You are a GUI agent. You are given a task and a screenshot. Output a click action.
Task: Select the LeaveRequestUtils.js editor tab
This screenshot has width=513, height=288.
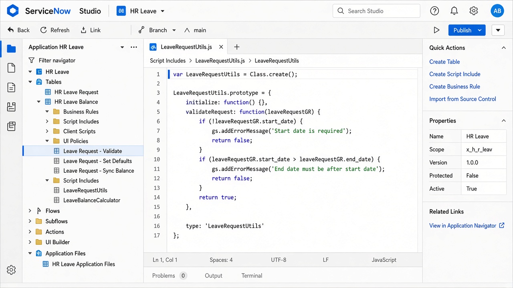tap(186, 47)
